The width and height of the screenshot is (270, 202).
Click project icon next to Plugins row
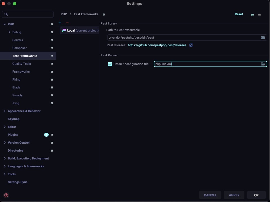tap(52, 135)
